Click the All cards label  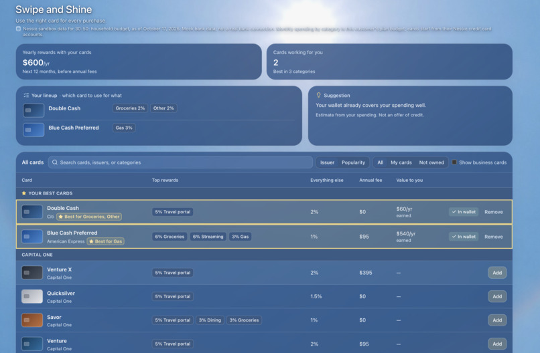33,162
